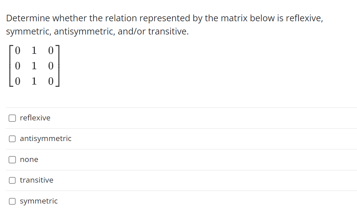
Task: Check the reflexive option checkbox
Action: (12, 118)
